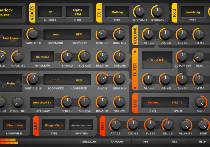The width and height of the screenshot is (210, 147).
Task: Click the PHASE 180 knob
Action: [x=18, y=57]
